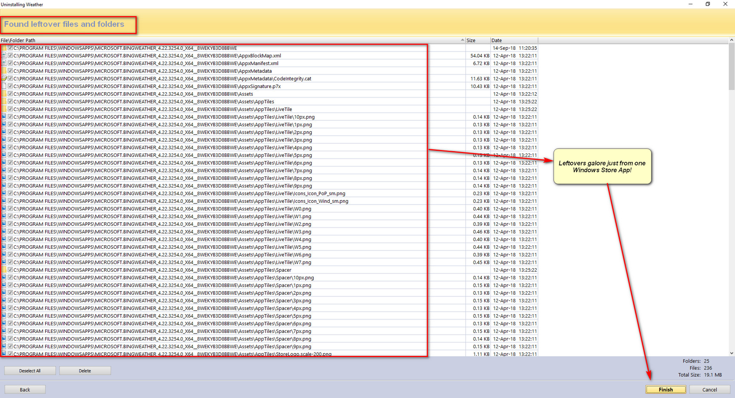This screenshot has width=735, height=398.
Task: Click the Delete button
Action: point(85,371)
